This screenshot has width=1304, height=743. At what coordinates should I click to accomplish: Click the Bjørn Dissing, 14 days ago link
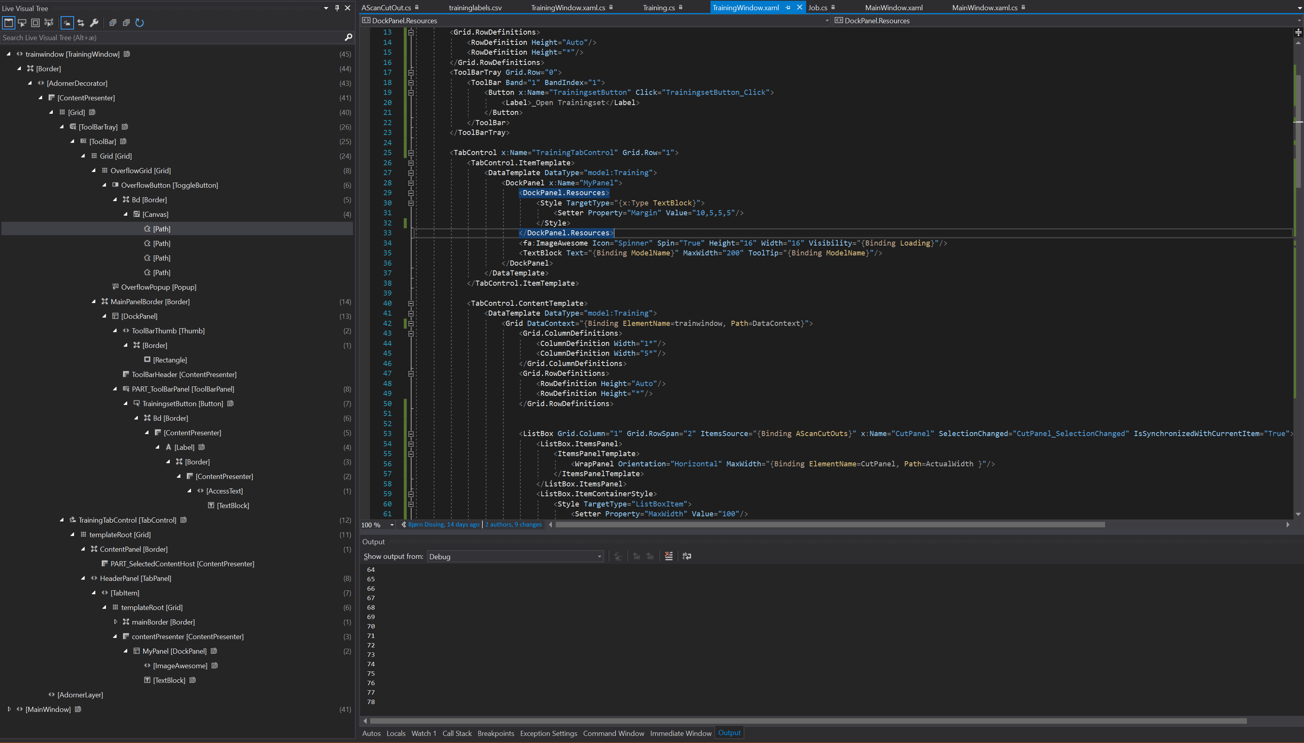tap(443, 524)
